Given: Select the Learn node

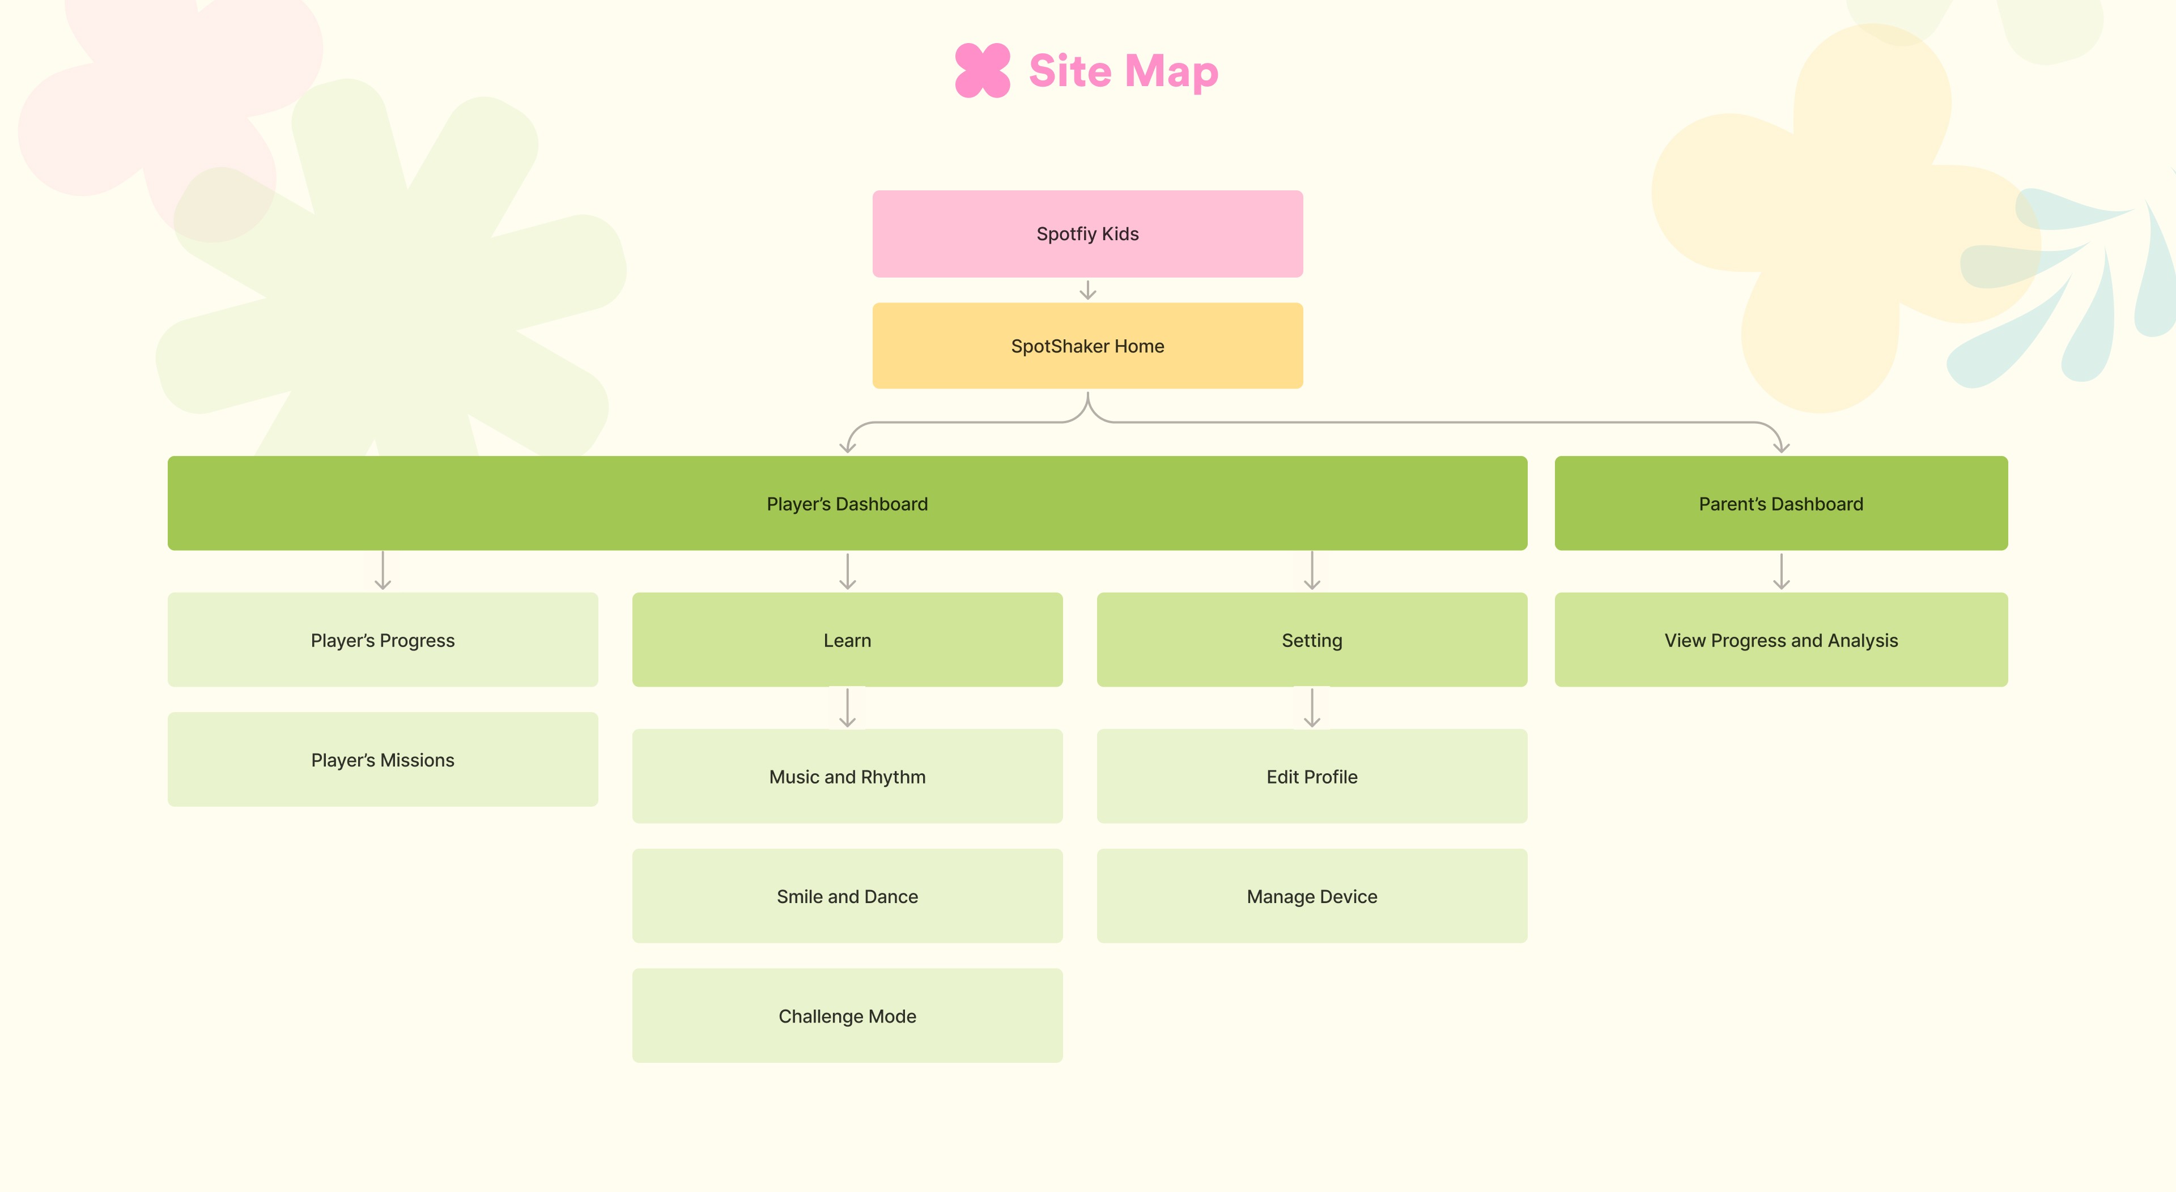Looking at the screenshot, I should click(x=847, y=640).
